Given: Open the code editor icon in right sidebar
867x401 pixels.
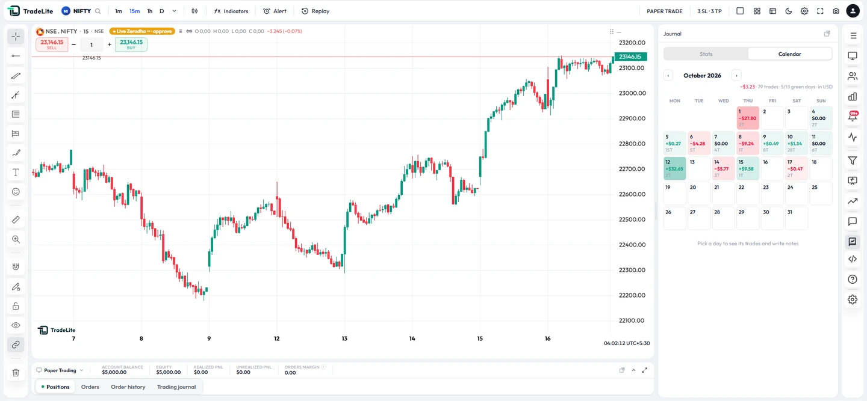Looking at the screenshot, I should [853, 259].
